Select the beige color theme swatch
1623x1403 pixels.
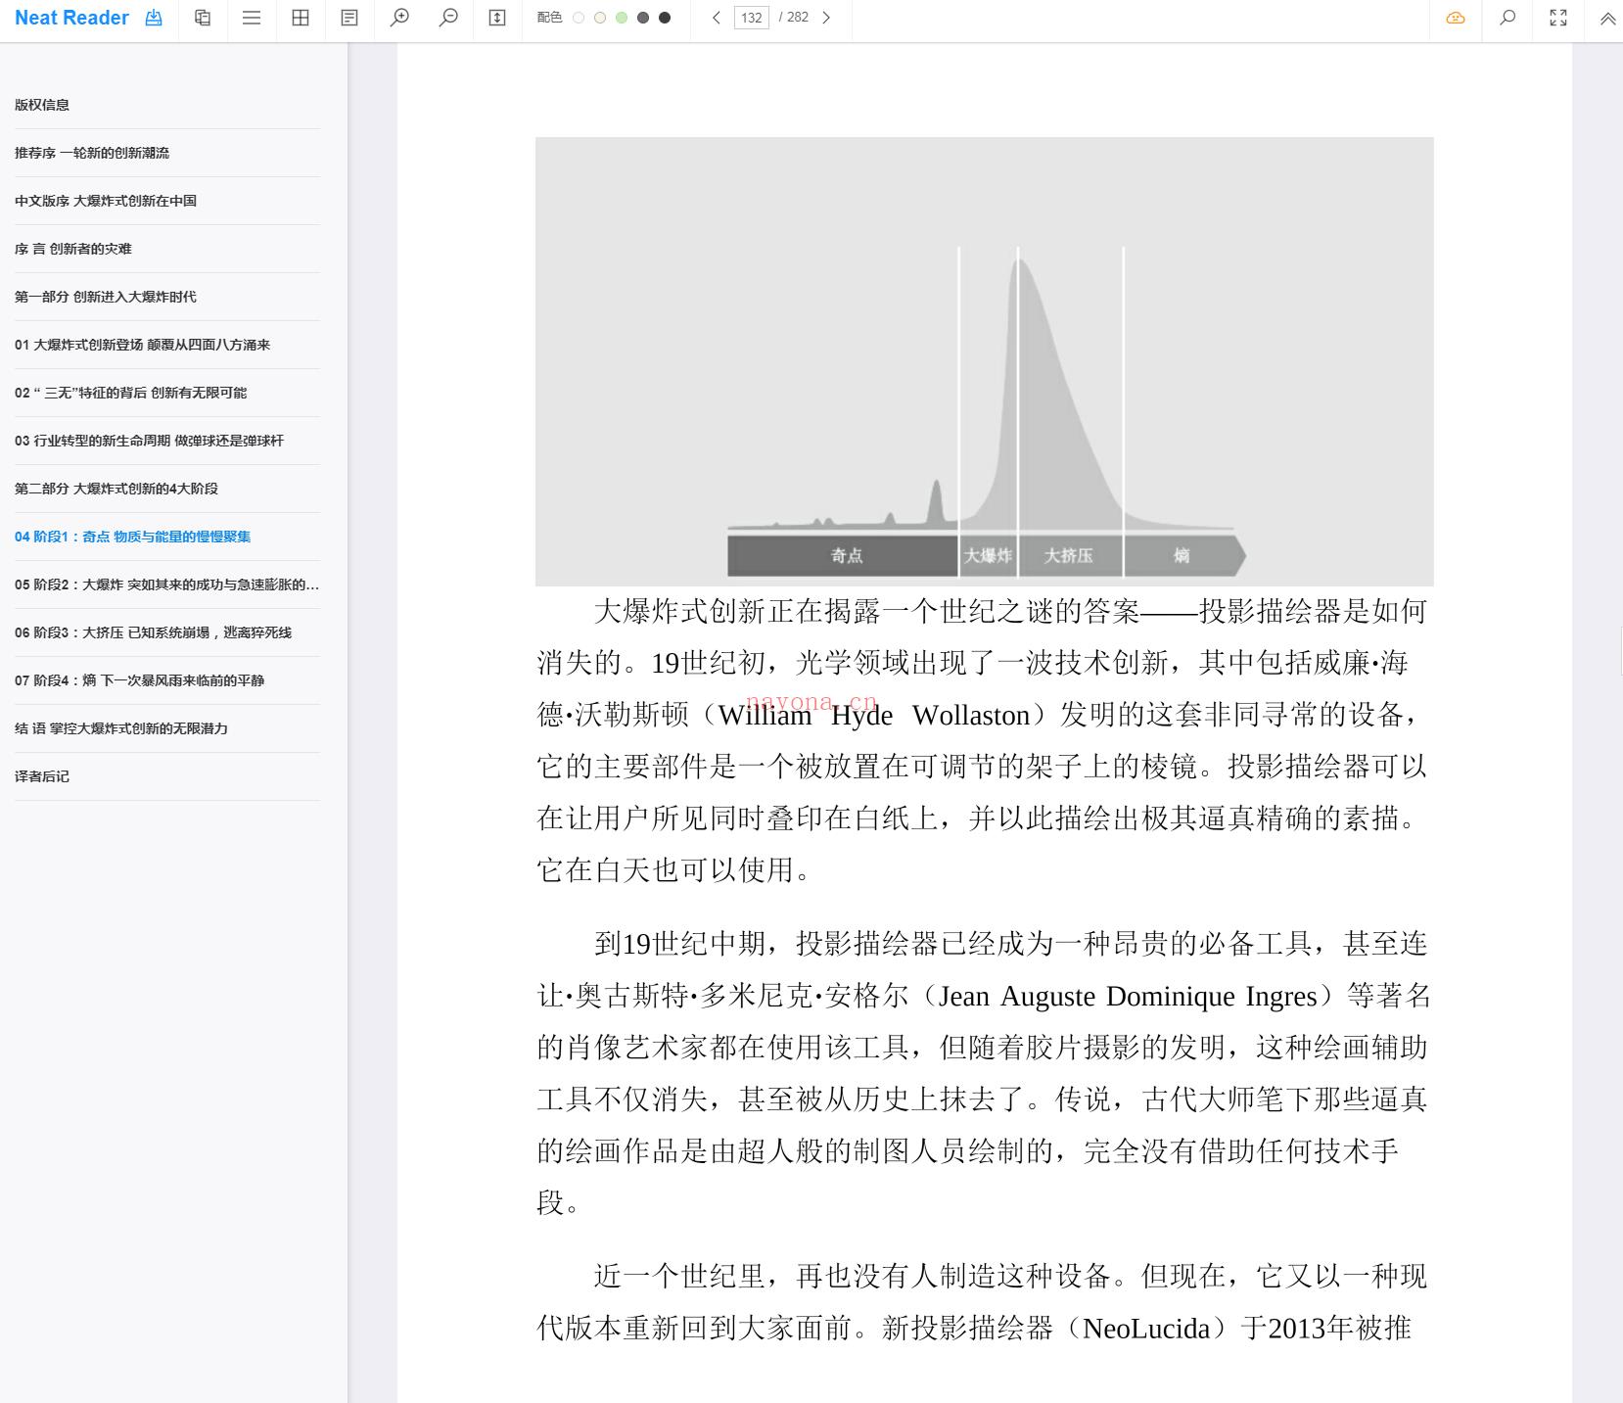pyautogui.click(x=600, y=18)
